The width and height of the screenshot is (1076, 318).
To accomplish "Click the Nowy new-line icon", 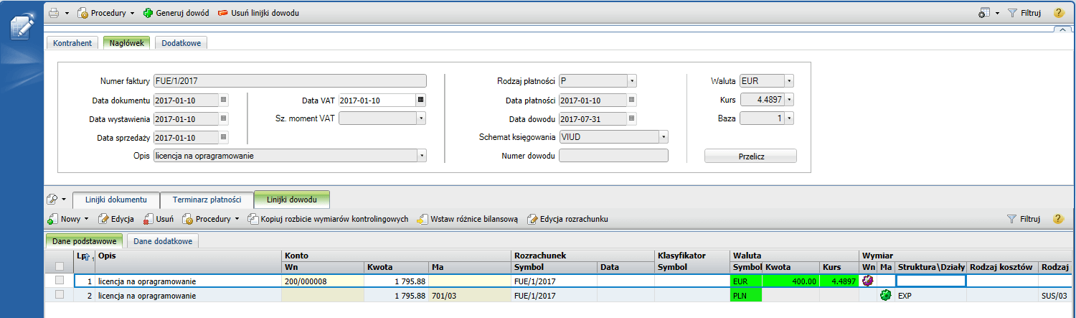I will [x=52, y=219].
